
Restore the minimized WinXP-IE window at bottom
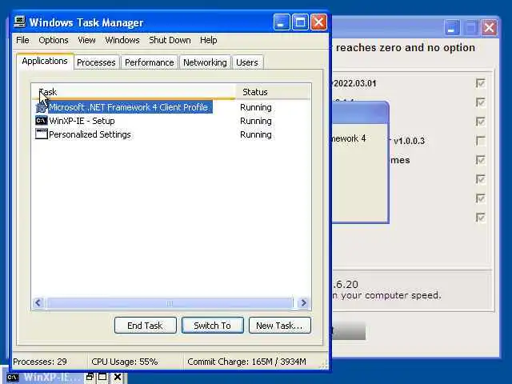[x=90, y=377]
